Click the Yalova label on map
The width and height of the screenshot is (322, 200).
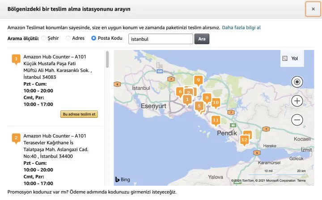[216, 177]
